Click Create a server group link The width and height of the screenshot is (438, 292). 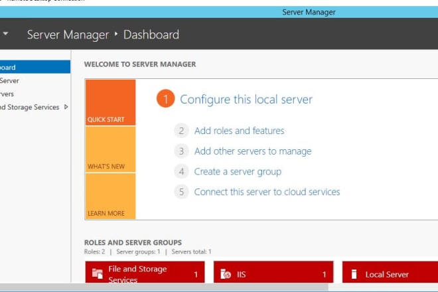[x=238, y=172]
